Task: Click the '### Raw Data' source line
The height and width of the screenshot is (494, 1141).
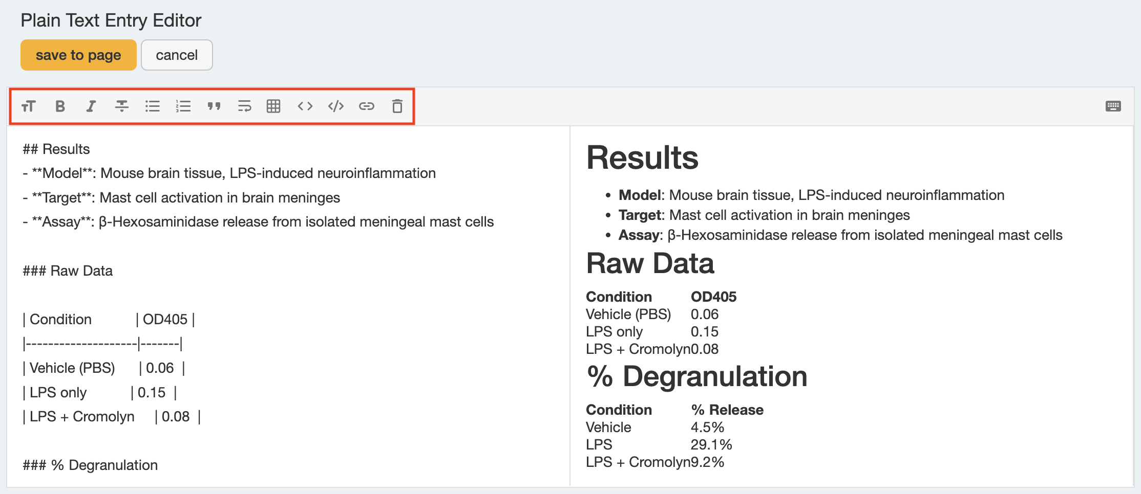Action: pyautogui.click(x=68, y=271)
